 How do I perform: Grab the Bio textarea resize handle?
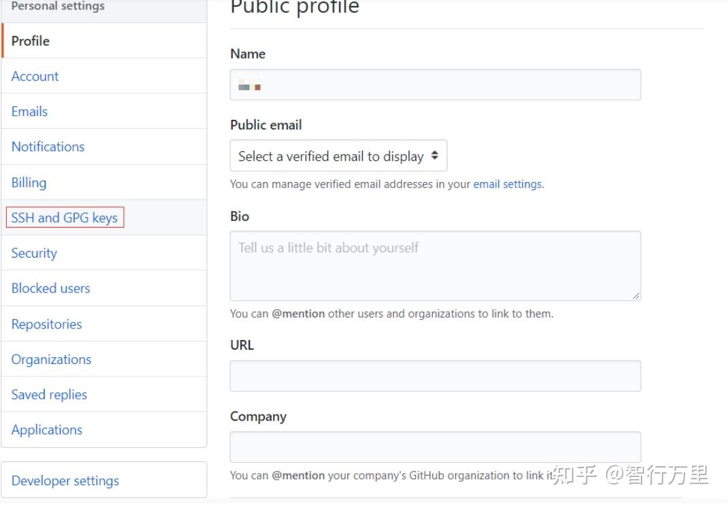(x=636, y=296)
